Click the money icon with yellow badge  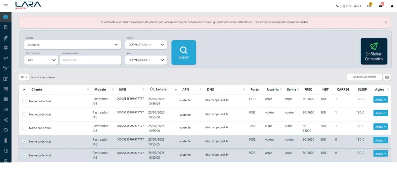(x=369, y=6)
